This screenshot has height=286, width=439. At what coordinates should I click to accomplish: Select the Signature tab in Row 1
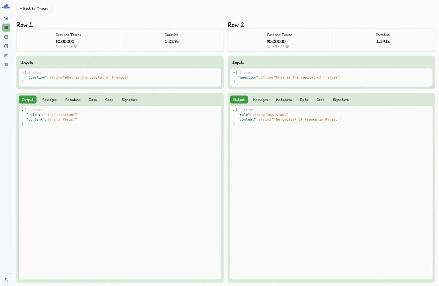(129, 100)
